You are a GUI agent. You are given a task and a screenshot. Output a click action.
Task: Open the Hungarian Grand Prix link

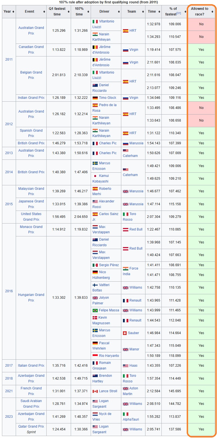coord(31,298)
